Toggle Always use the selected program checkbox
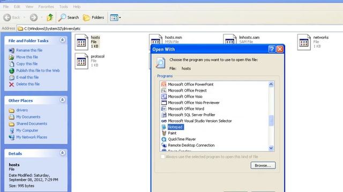The image size is (343, 192). (x=163, y=157)
